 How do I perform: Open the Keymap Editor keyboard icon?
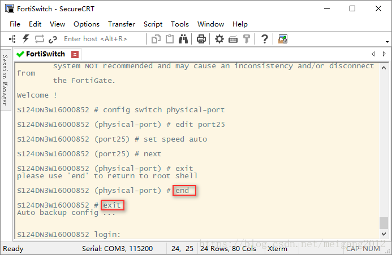click(x=233, y=39)
